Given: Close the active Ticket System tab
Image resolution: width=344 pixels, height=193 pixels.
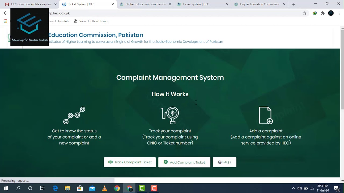Looking at the screenshot, I should [113, 4].
